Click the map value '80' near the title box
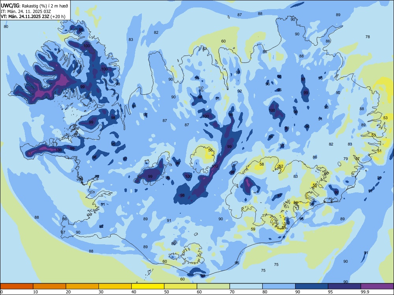The width and height of the screenshot is (394, 295). pyautogui.click(x=6, y=27)
